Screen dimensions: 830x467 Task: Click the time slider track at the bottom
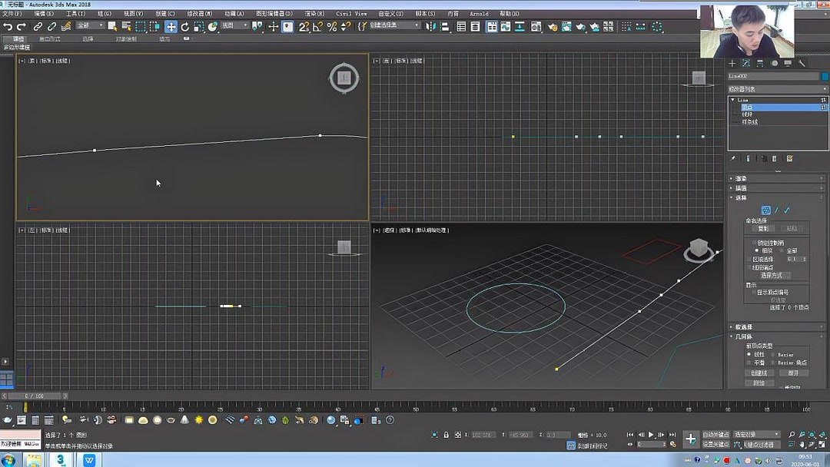point(307,395)
